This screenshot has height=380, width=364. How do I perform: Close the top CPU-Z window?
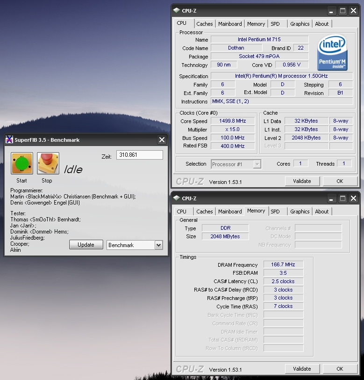coord(354,11)
